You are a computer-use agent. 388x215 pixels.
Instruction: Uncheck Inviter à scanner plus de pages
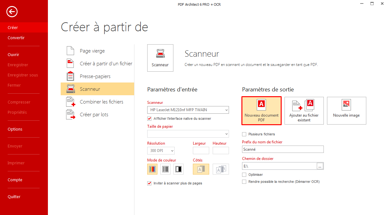149,183
